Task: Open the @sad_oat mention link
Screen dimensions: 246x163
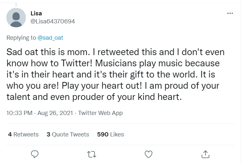Action: click(50, 38)
